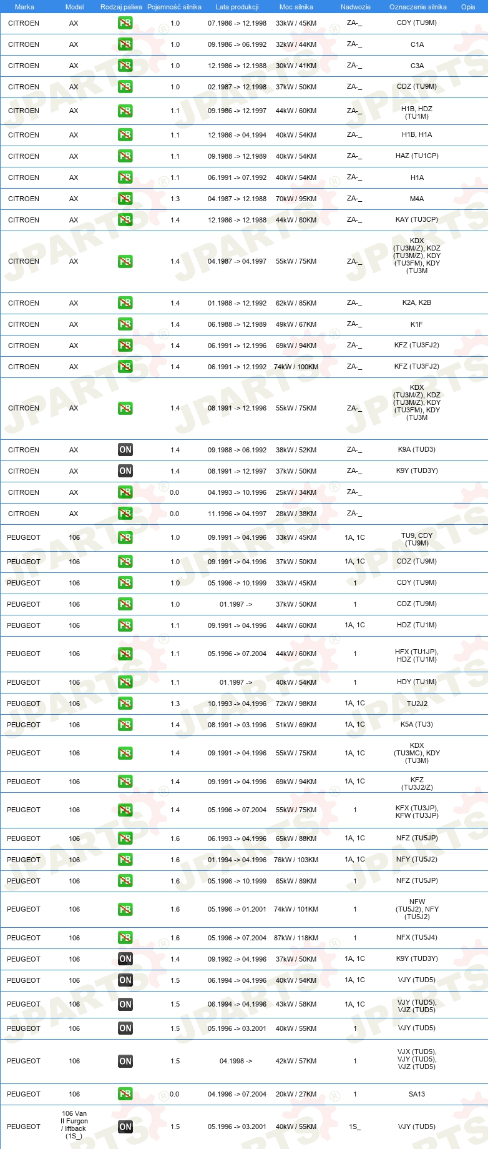Viewport: 488px width, 1149px height.
Task: Click date range 10.1993 -> 04.1996
Action: tap(237, 704)
